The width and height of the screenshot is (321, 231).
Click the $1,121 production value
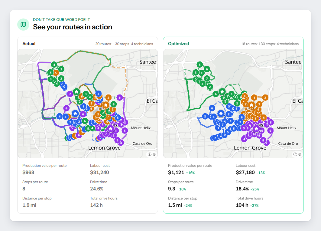[176, 172]
